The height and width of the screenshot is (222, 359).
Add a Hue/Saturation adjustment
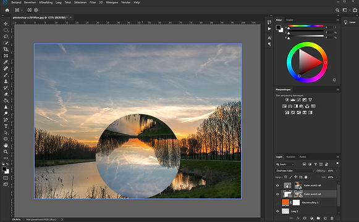point(284,106)
